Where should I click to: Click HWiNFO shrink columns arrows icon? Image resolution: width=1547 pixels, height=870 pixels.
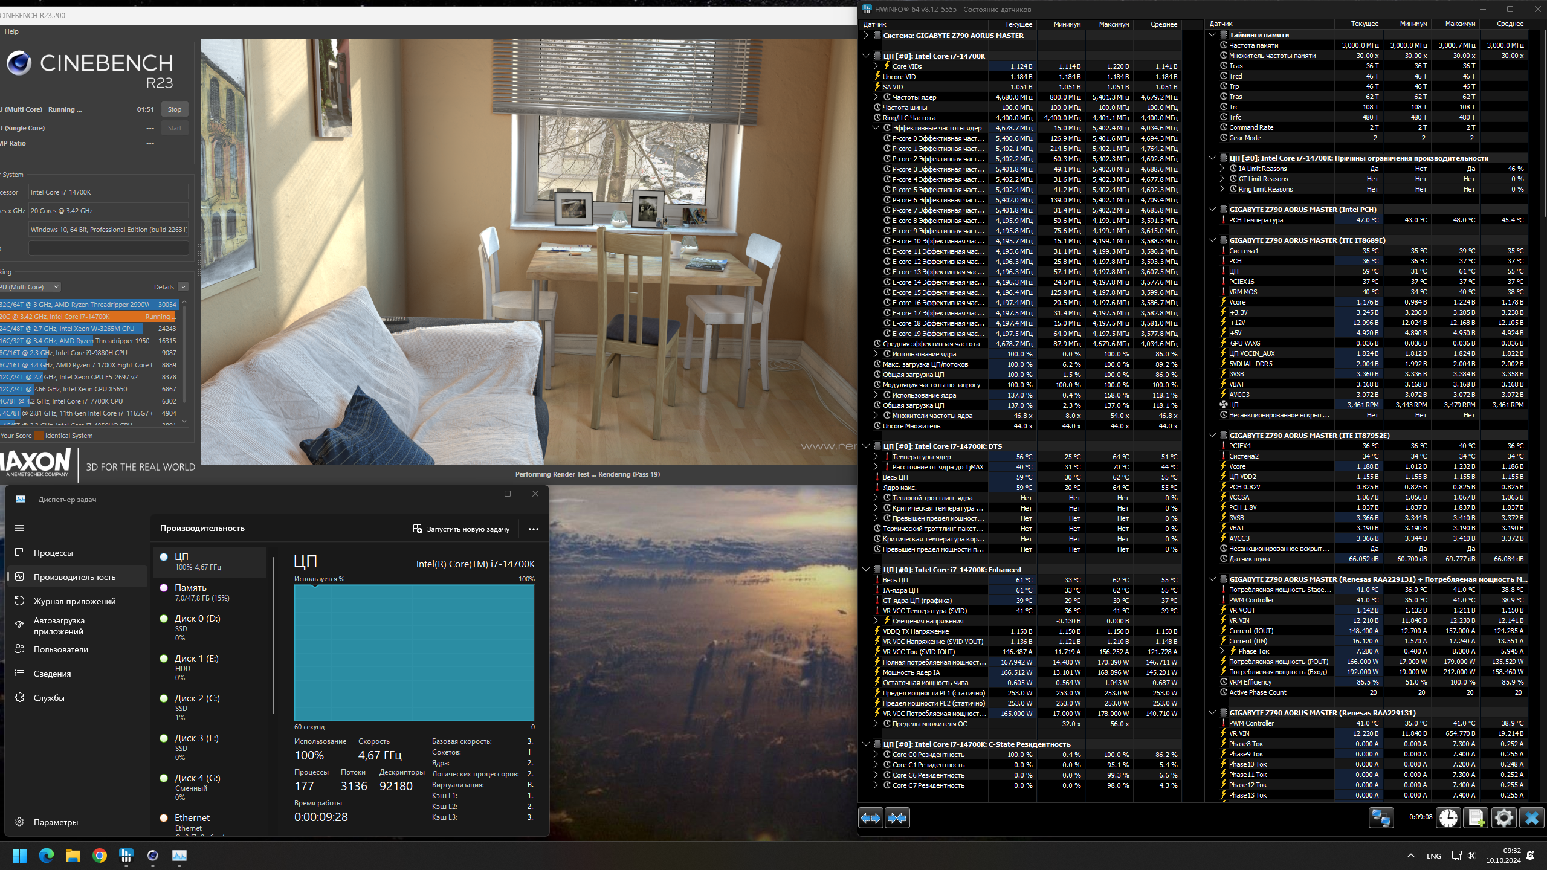click(897, 818)
